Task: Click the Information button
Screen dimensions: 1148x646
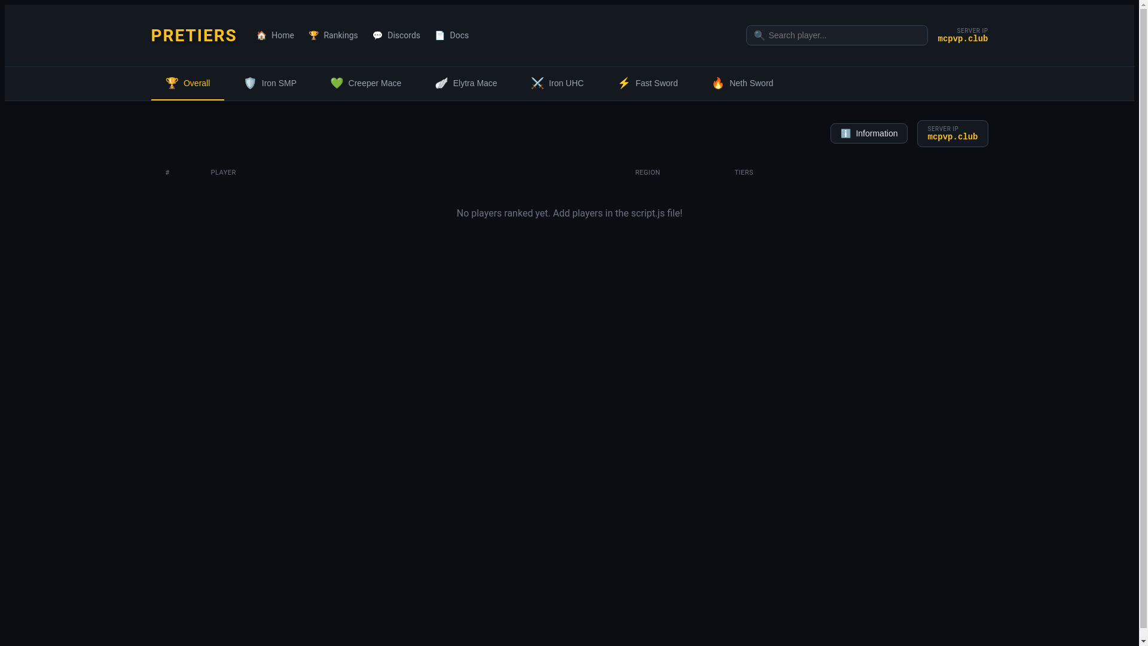Action: (x=869, y=133)
